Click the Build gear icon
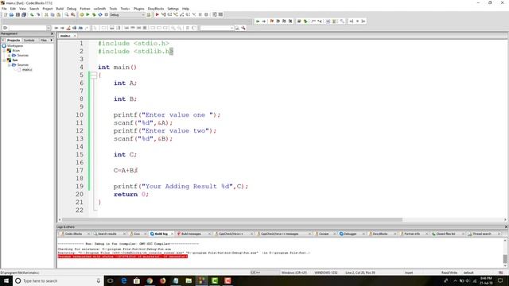The image size is (509, 286). coord(81,14)
